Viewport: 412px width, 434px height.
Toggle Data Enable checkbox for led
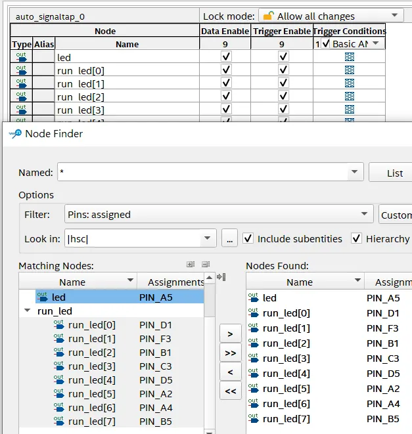[x=226, y=56]
